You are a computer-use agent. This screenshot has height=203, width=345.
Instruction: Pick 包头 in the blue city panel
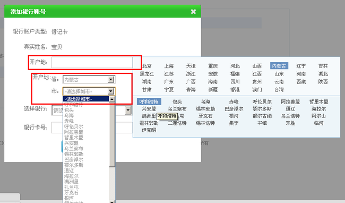(x=177, y=101)
